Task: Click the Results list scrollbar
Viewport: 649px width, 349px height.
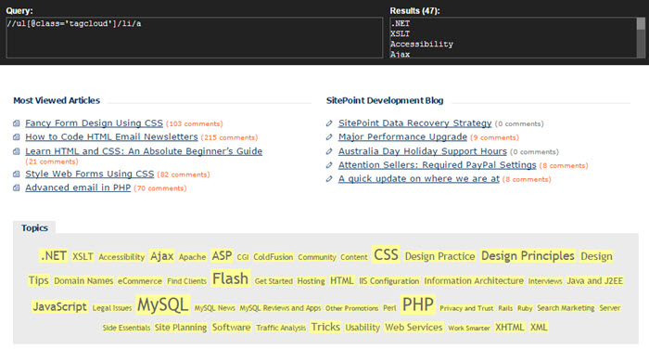Action: 641,37
